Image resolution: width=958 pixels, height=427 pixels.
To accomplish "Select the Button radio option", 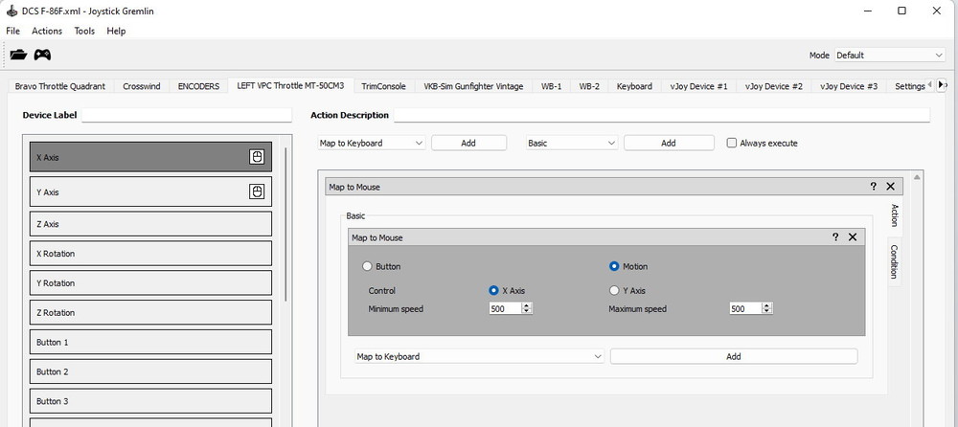I will click(367, 266).
